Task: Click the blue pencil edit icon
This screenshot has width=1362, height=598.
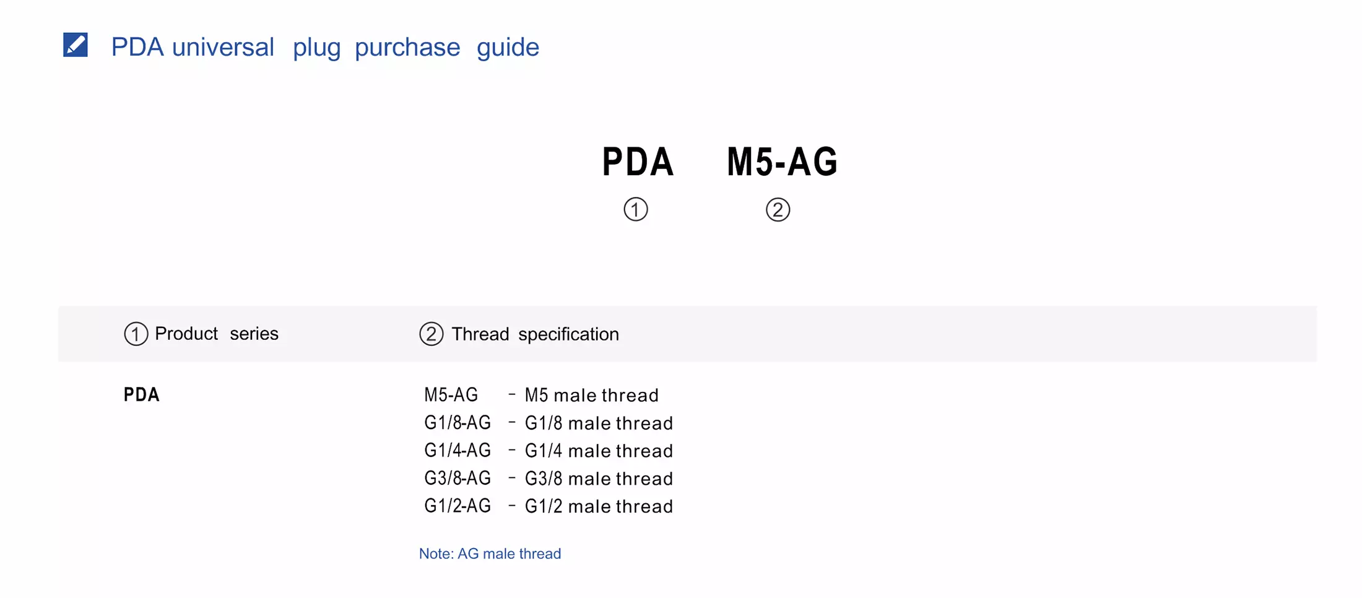Action: [x=76, y=45]
